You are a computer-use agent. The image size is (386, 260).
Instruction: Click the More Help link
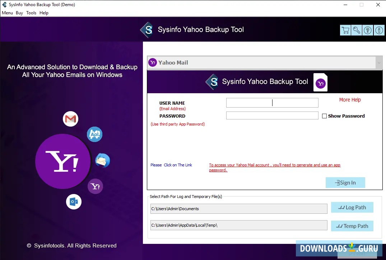coord(350,100)
